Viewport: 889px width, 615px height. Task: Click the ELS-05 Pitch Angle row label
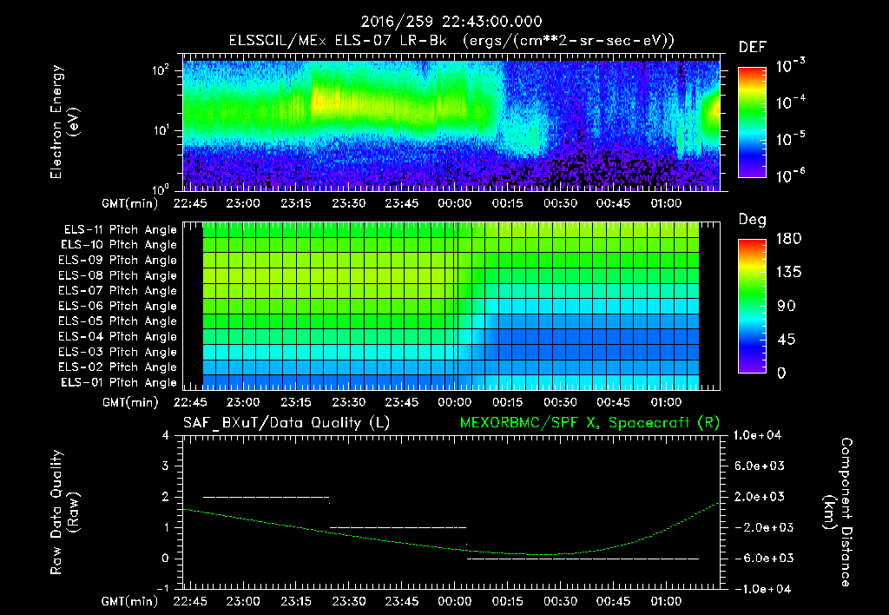[118, 321]
